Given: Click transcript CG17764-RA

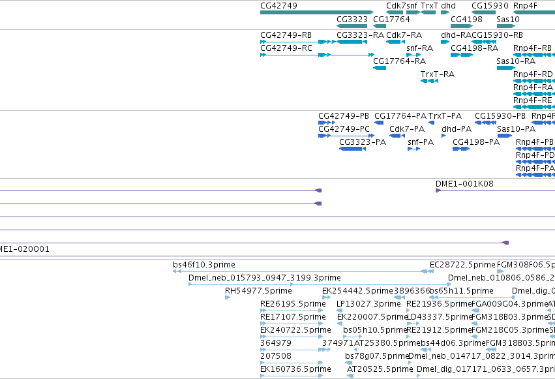Looking at the screenshot, I should pos(399,61).
